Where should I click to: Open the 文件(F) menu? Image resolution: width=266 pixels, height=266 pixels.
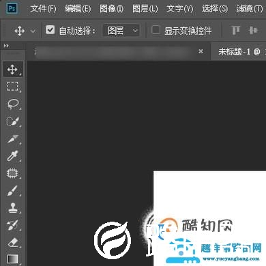(x=43, y=9)
